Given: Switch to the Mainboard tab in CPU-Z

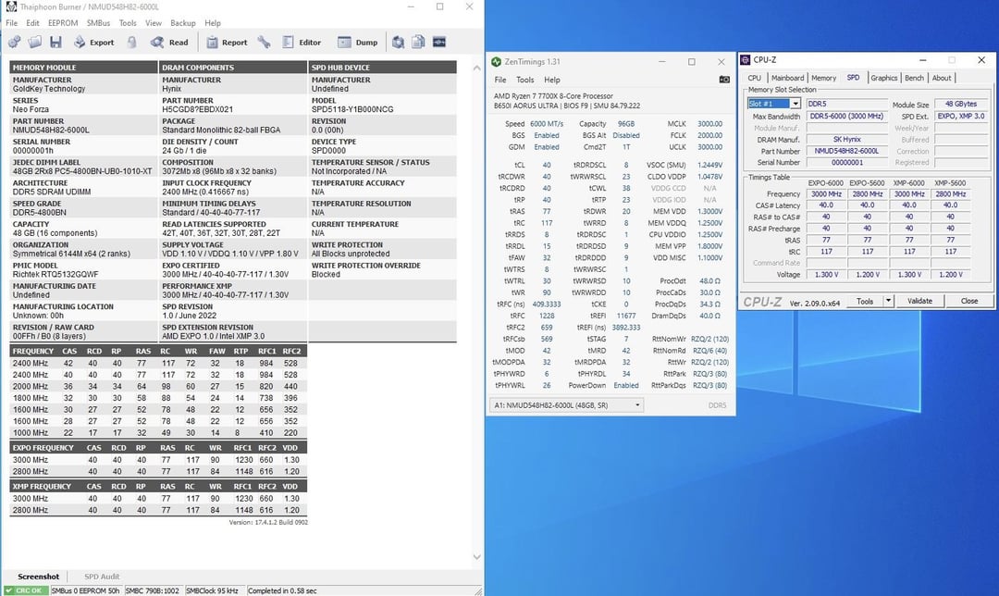Looking at the screenshot, I should click(x=787, y=78).
